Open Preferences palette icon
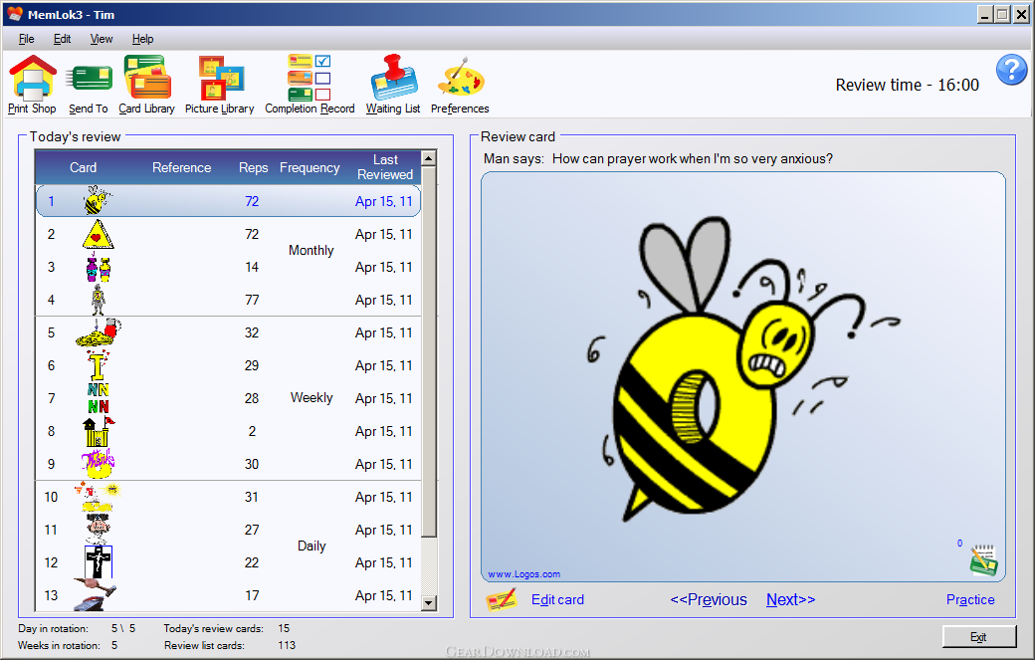 click(460, 78)
